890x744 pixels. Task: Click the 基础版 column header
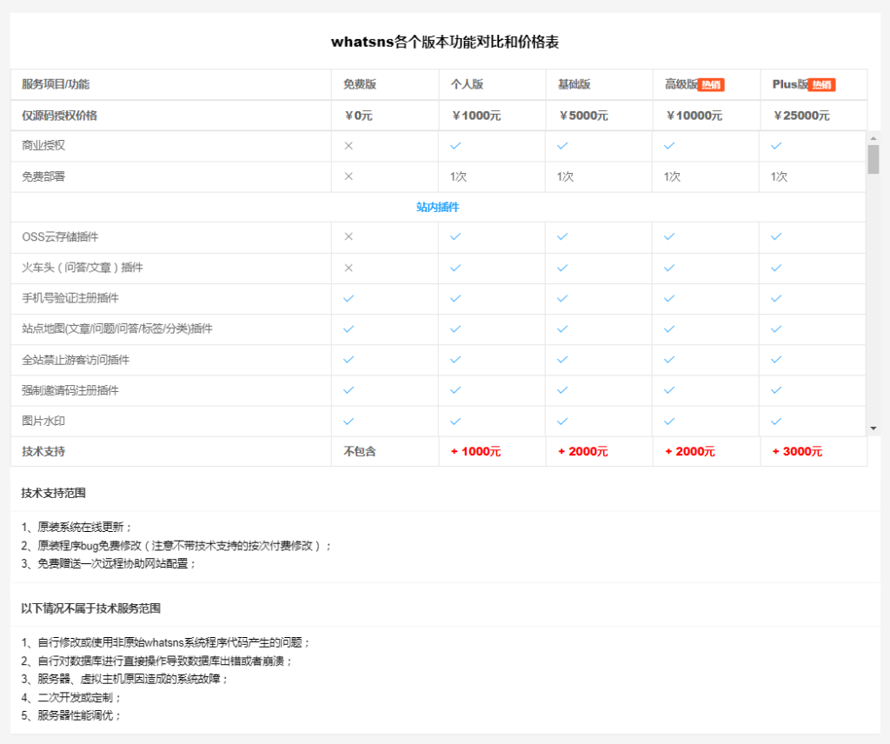point(574,84)
